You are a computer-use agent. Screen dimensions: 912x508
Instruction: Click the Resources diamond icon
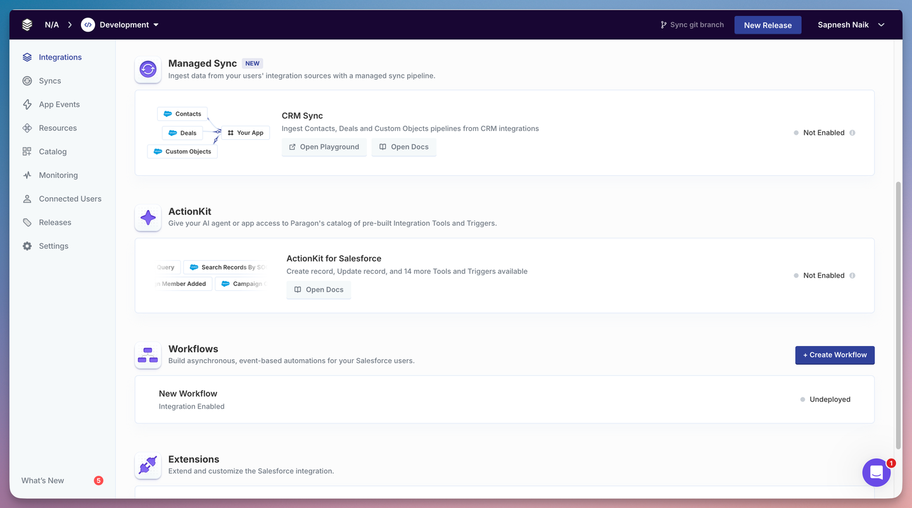[x=27, y=128]
